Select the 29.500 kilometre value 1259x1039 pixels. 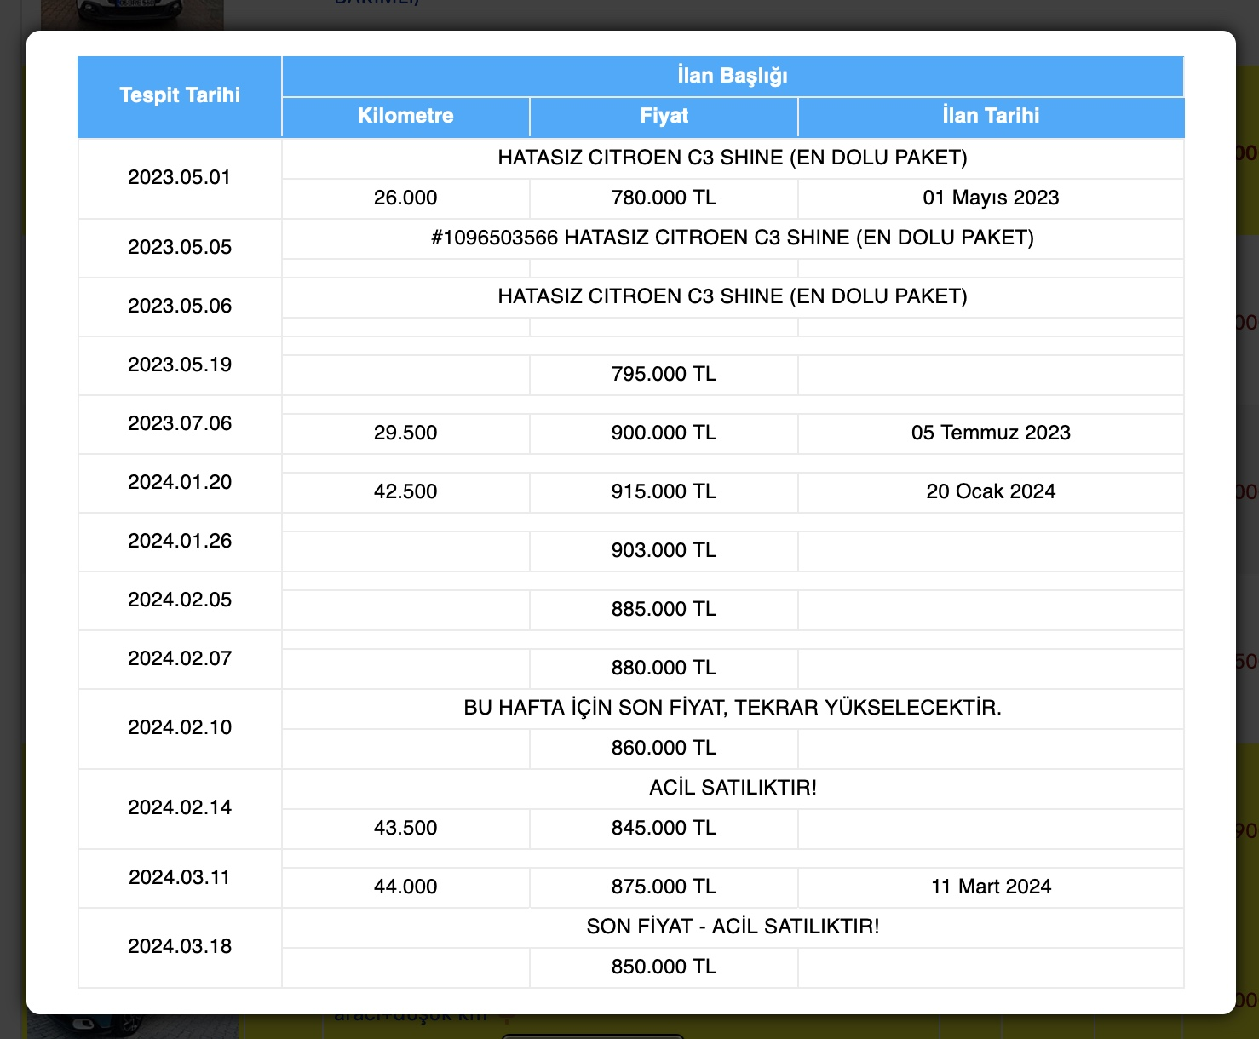[x=405, y=433]
